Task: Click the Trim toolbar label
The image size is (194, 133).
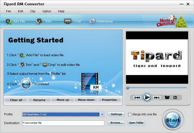Action: [48, 21]
